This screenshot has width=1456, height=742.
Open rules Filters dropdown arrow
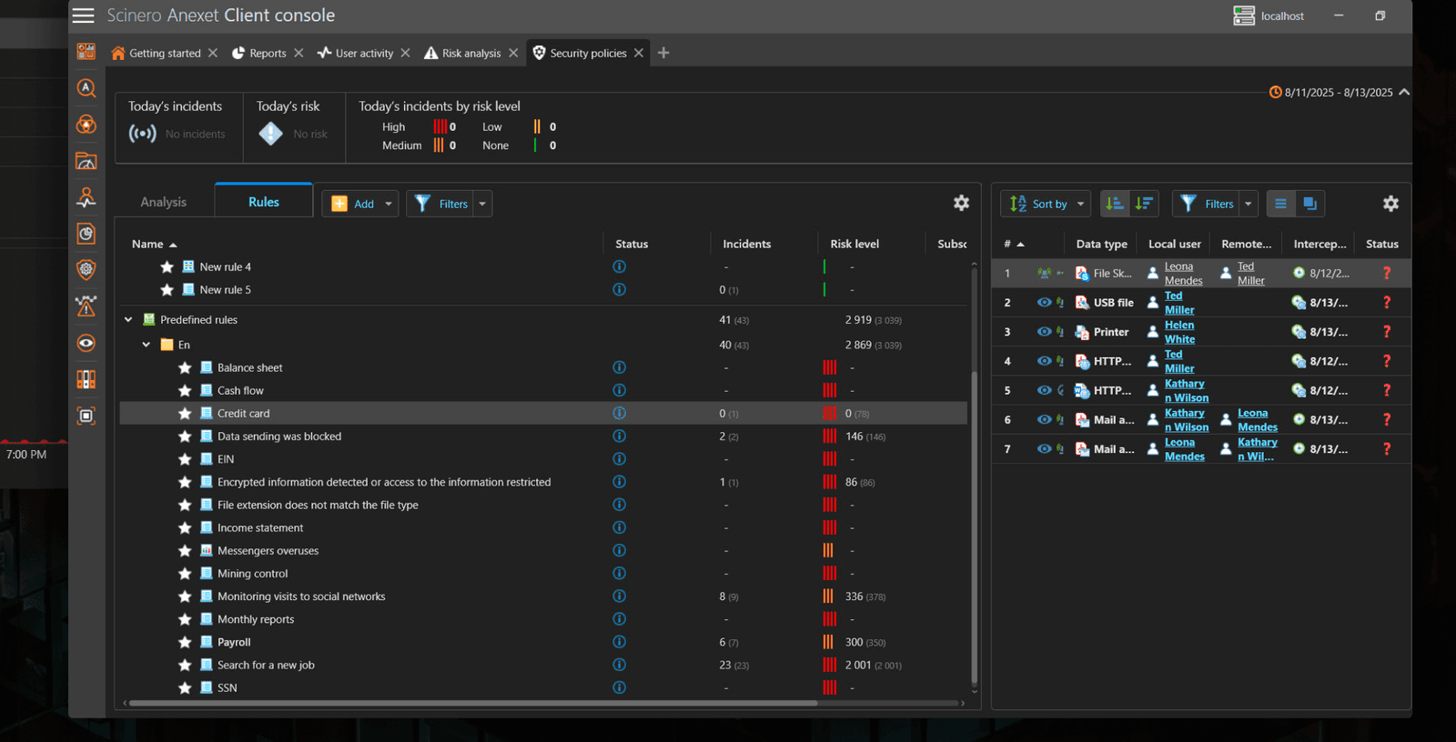482,204
